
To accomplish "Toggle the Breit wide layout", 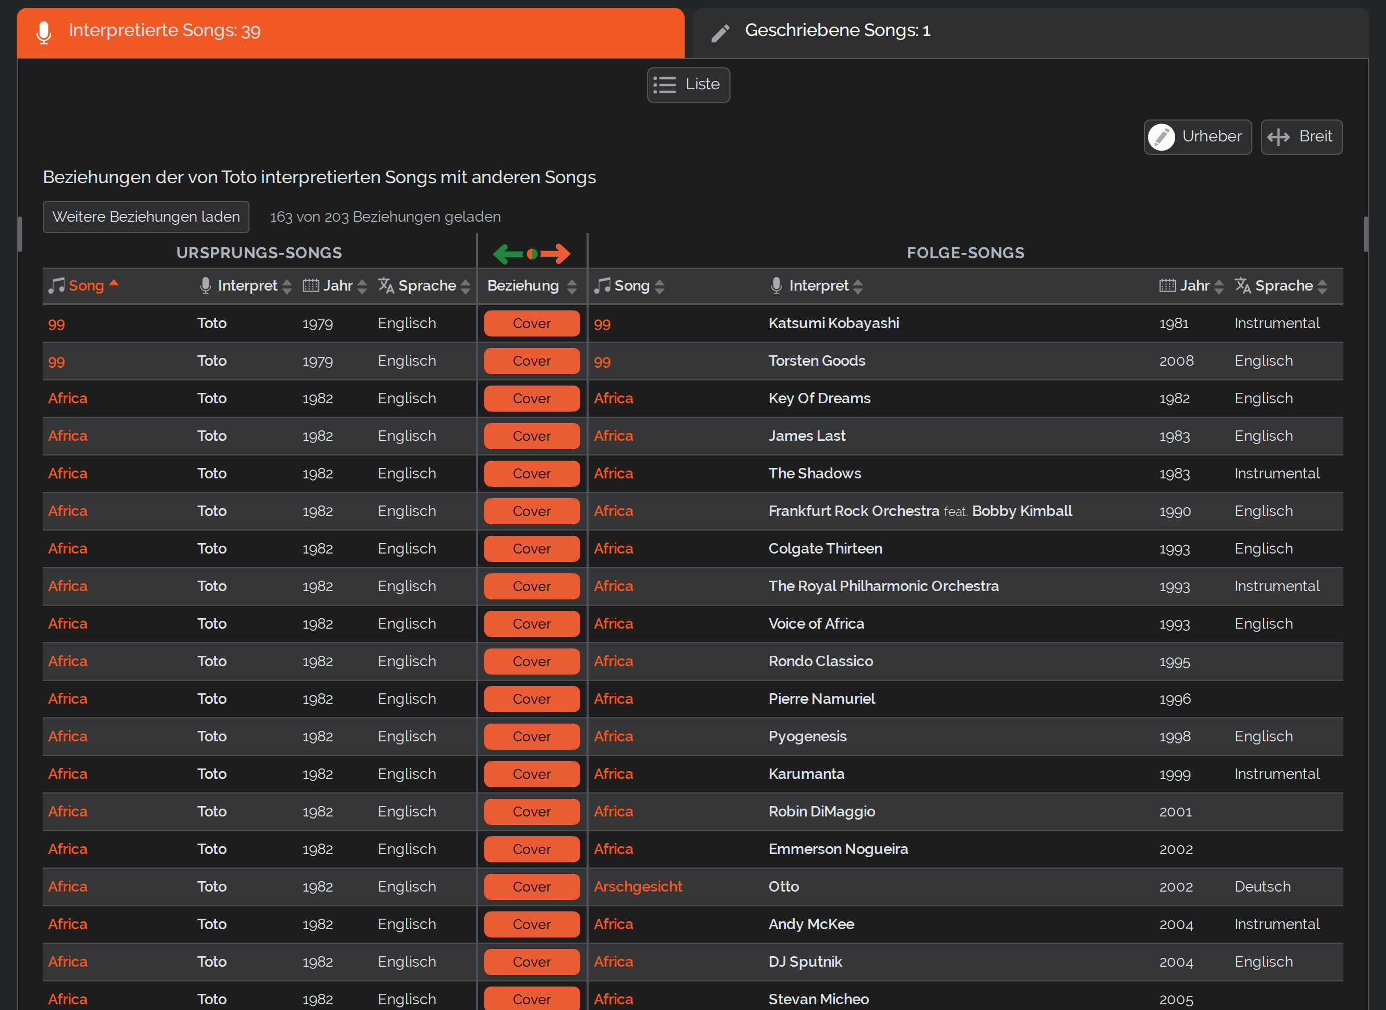I will (x=1301, y=136).
